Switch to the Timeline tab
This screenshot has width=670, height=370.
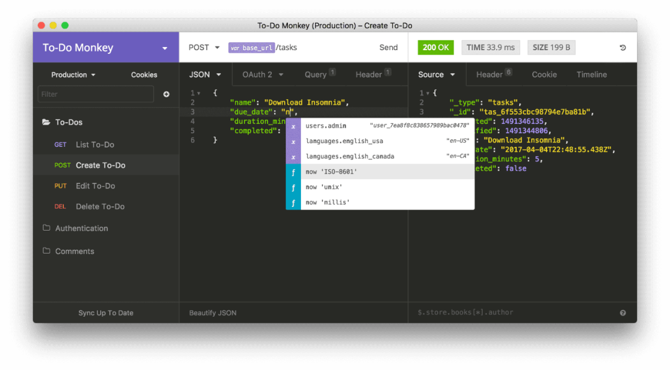tap(591, 75)
